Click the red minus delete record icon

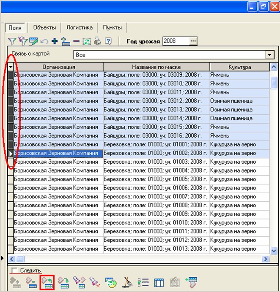(77, 41)
